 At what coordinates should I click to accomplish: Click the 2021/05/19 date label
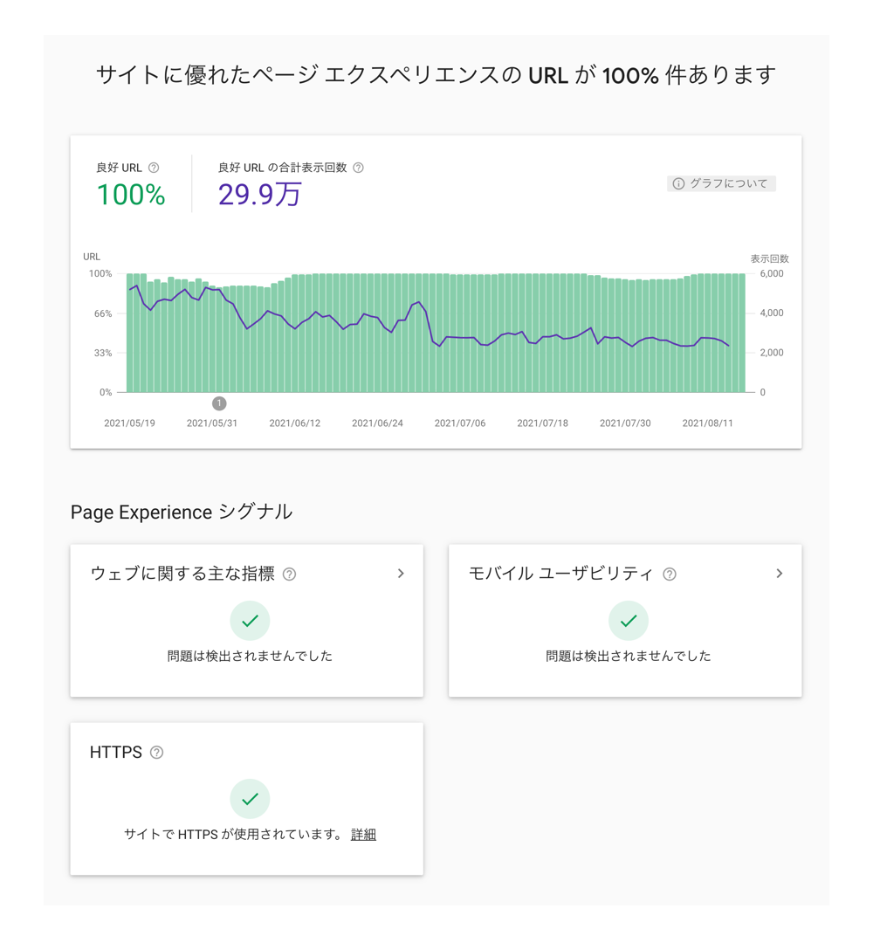tap(128, 423)
